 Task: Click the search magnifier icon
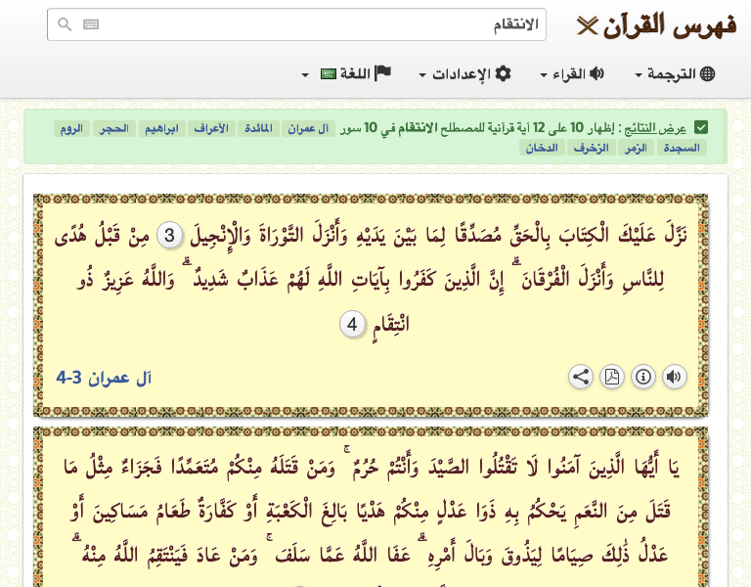tap(65, 24)
